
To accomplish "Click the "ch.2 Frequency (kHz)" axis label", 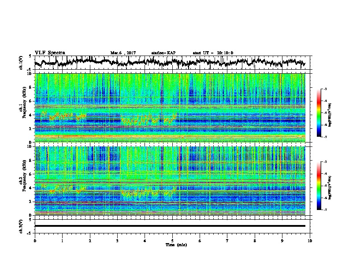I will tap(22, 176).
